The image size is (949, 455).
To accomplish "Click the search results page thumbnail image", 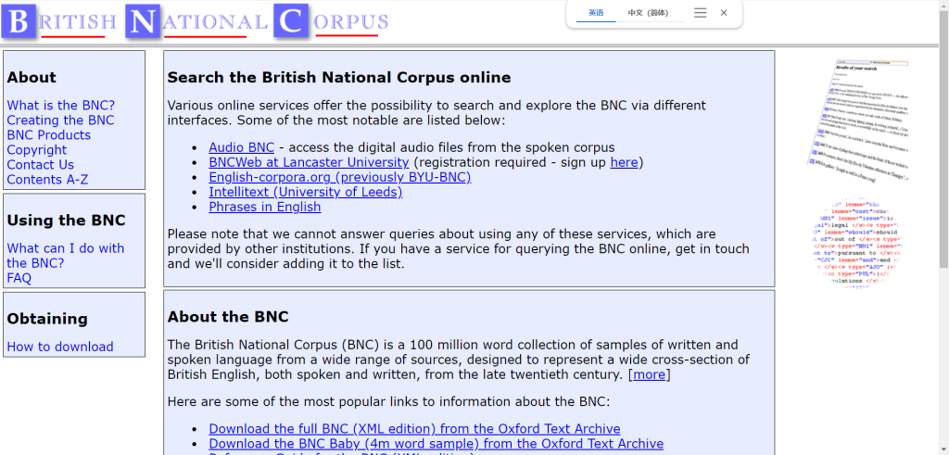I will tap(859, 120).
